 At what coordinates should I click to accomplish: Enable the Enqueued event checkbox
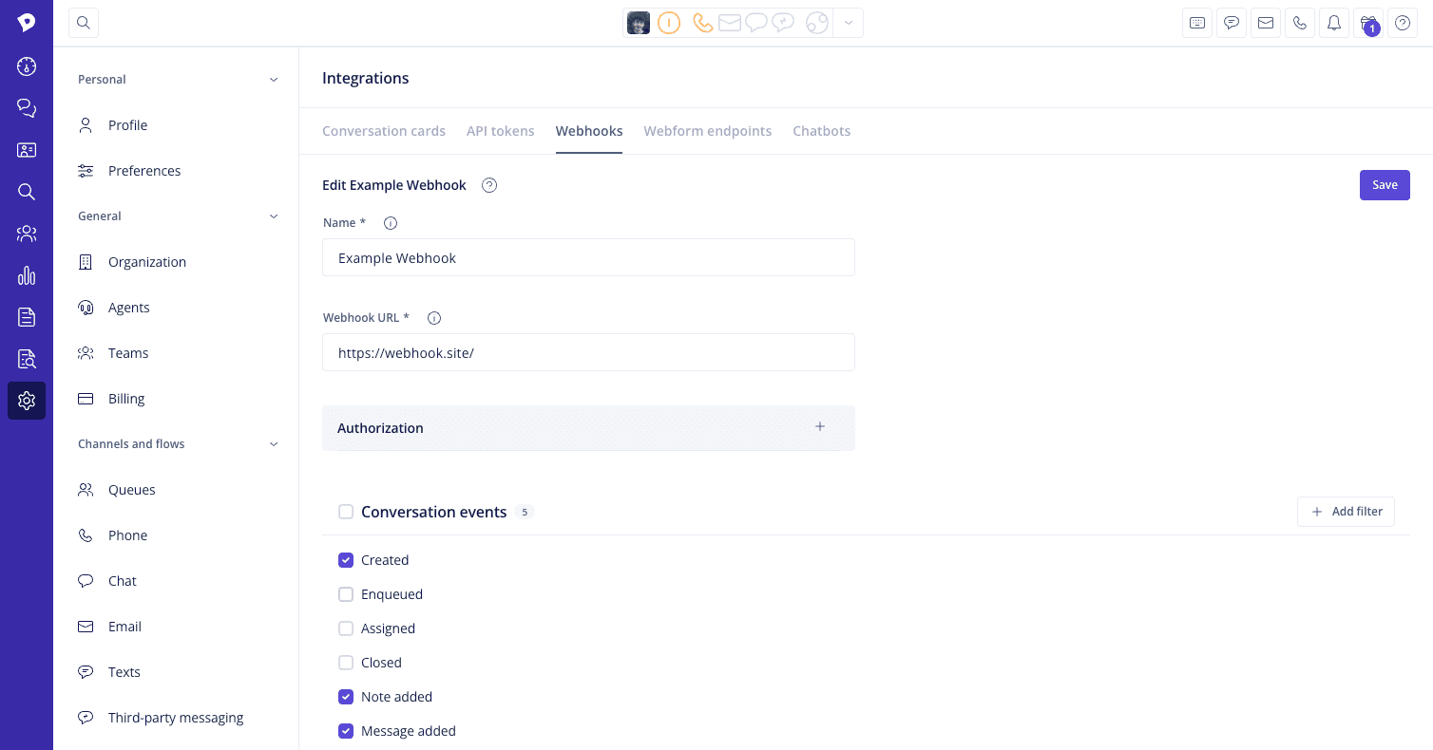(346, 593)
